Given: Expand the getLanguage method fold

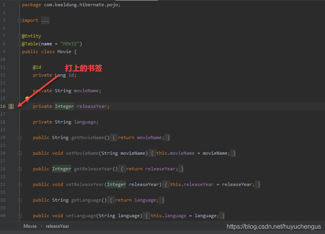Looking at the screenshot, I should coord(20,200).
